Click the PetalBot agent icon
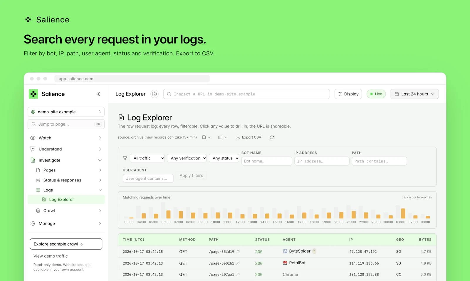 point(285,263)
